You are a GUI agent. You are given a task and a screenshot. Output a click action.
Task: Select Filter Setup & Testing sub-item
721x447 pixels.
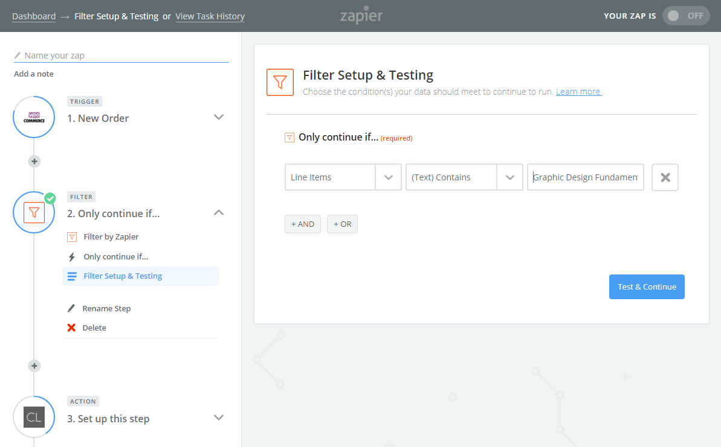tap(140, 276)
